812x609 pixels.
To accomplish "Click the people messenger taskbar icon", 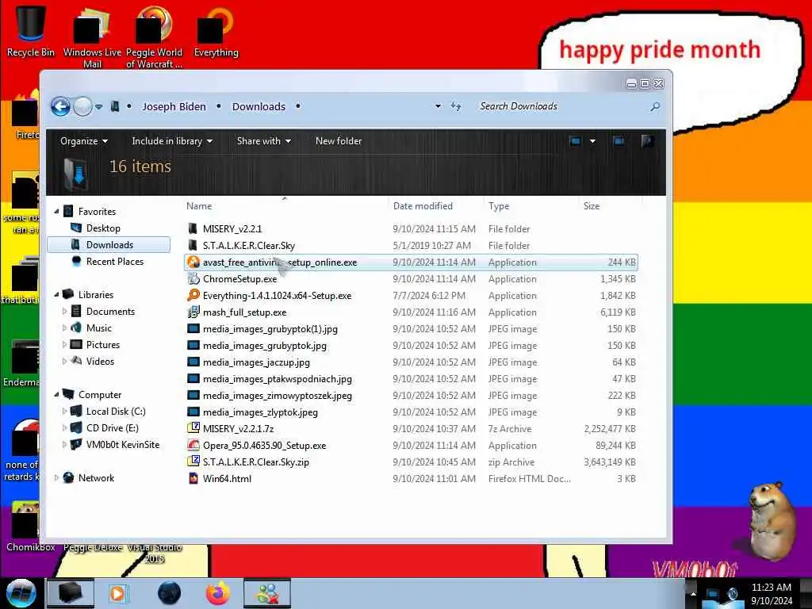I will [x=267, y=593].
